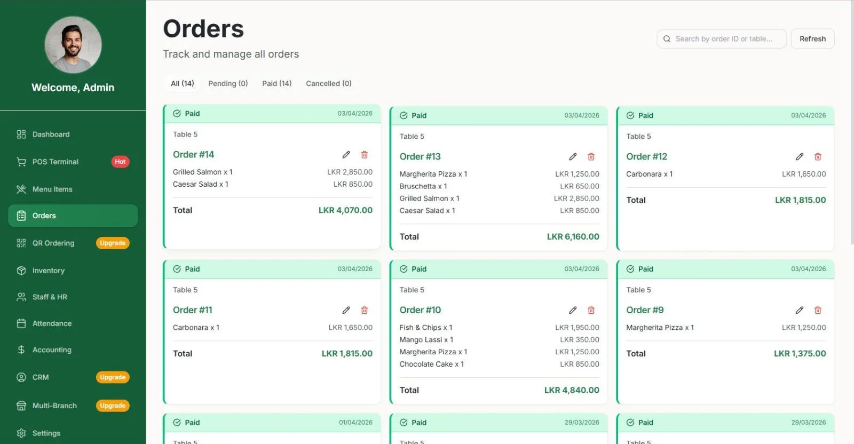Image resolution: width=854 pixels, height=444 pixels.
Task: Delete Order #12 using trash icon
Action: tap(818, 157)
